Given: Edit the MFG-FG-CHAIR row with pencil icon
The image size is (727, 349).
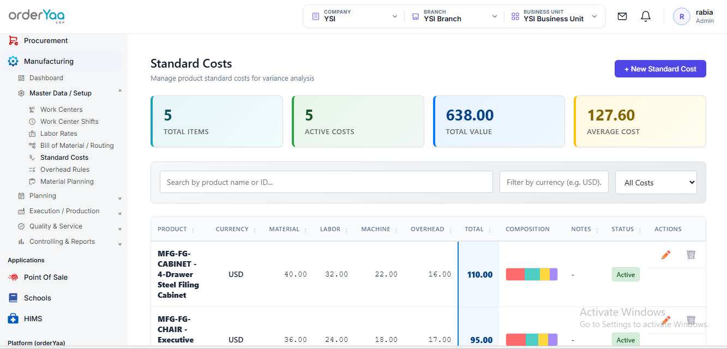Looking at the screenshot, I should click(665, 320).
